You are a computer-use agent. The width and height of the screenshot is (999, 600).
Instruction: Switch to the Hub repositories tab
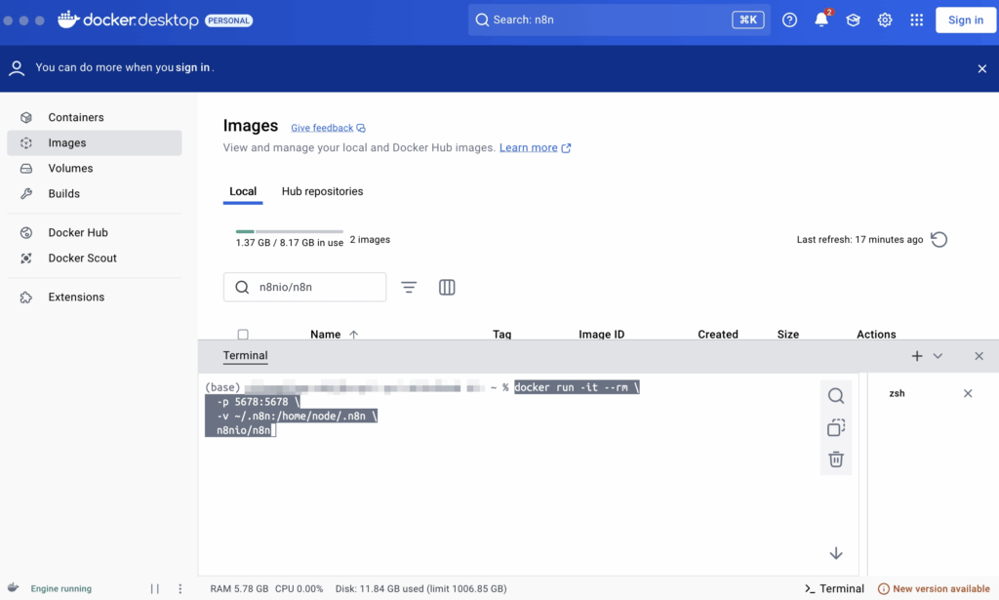pyautogui.click(x=322, y=191)
